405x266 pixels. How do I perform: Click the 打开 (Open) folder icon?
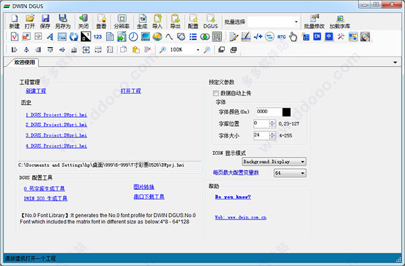click(x=30, y=21)
